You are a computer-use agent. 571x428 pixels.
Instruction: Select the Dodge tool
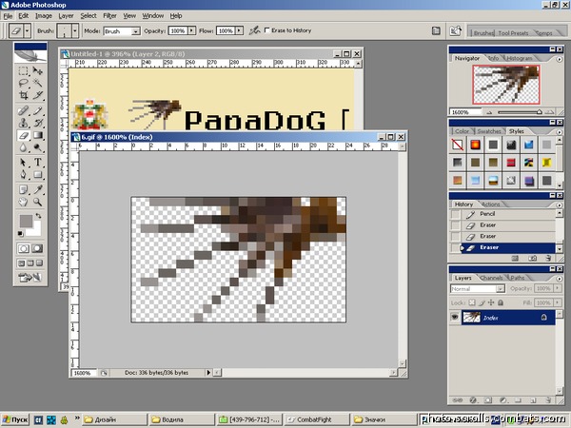(37, 147)
